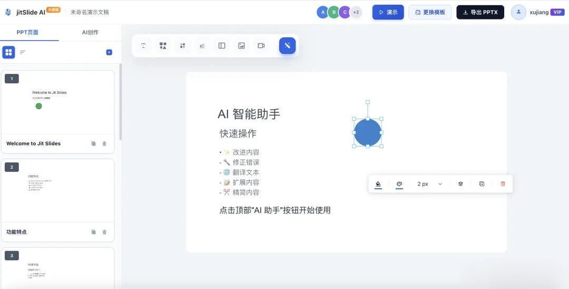Open the layer order icon for the shape
The width and height of the screenshot is (569, 289).
460,184
